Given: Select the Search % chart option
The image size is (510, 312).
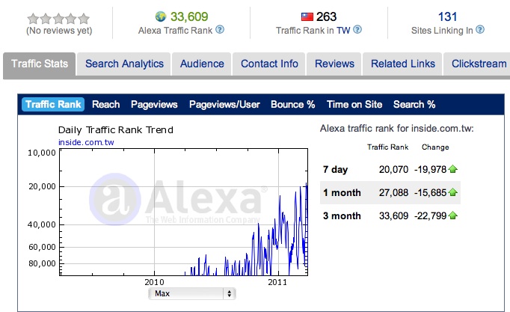Looking at the screenshot, I should 414,105.
